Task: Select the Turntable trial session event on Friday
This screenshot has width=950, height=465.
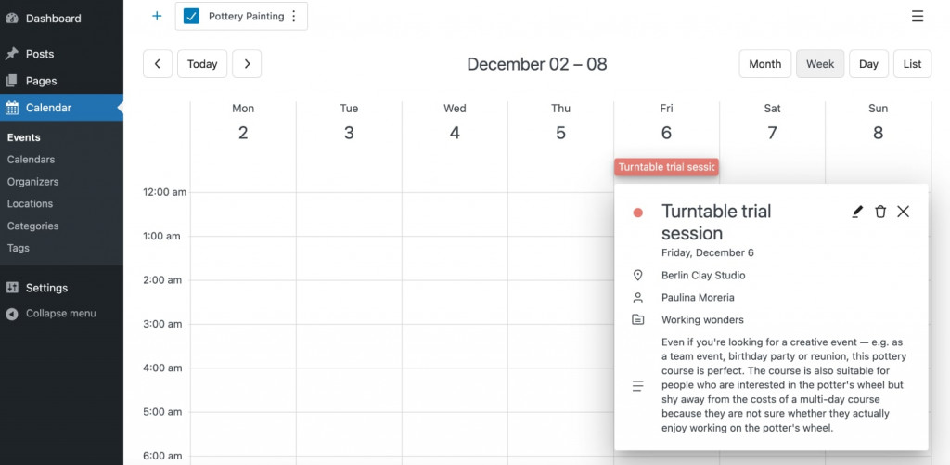Action: 666,167
